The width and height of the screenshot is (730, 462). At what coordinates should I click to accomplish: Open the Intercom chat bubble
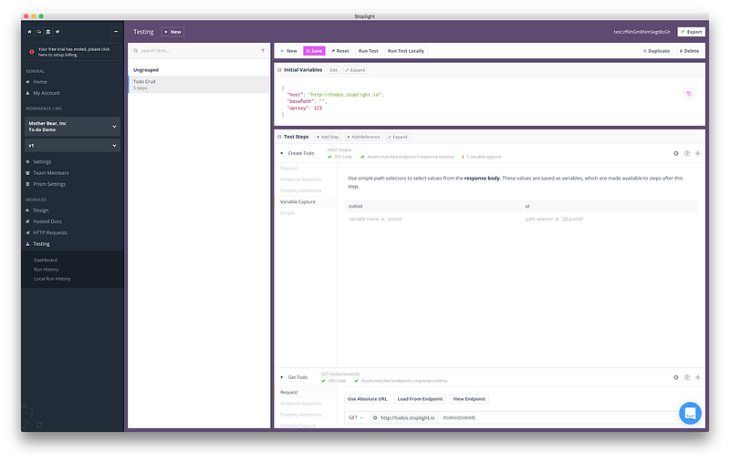click(690, 413)
